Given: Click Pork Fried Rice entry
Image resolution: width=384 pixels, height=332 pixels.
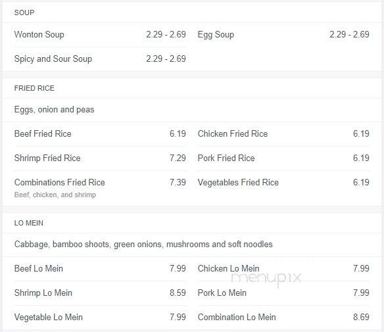Looking at the screenshot, I should (x=226, y=158).
